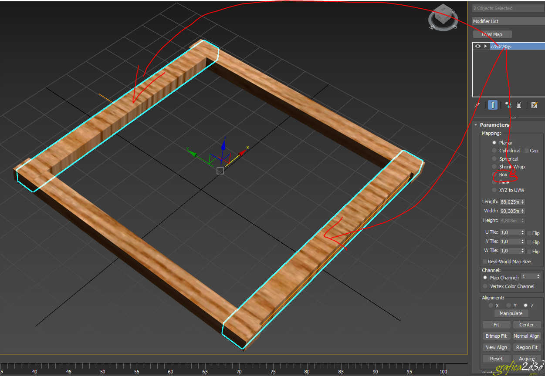
Task: Click the Manipulate button
Action: [x=511, y=313]
